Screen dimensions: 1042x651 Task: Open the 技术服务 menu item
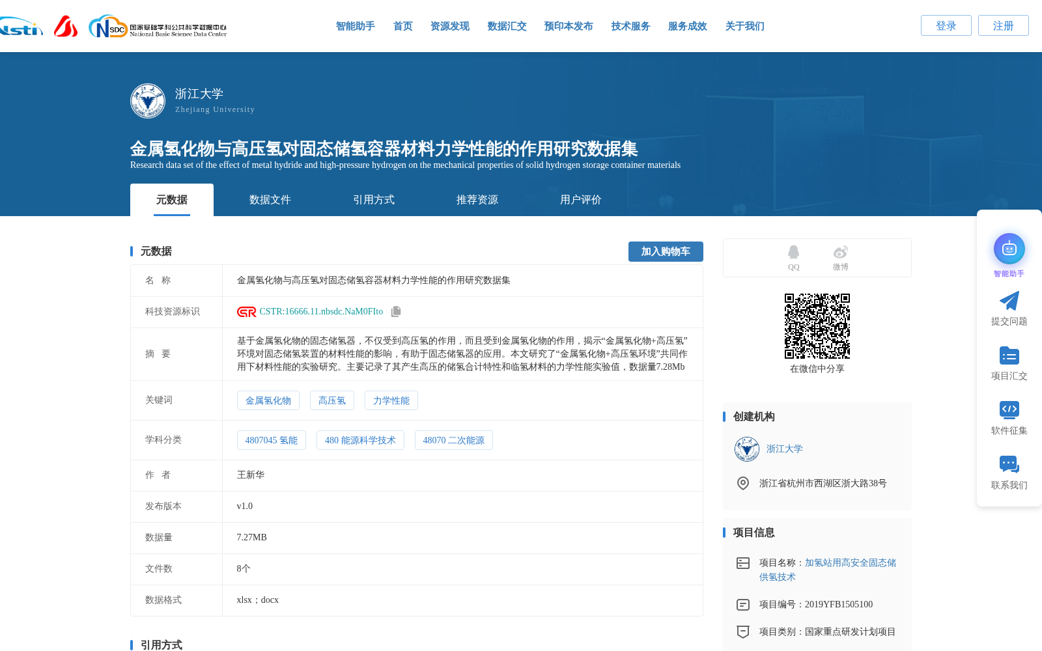pos(631,26)
